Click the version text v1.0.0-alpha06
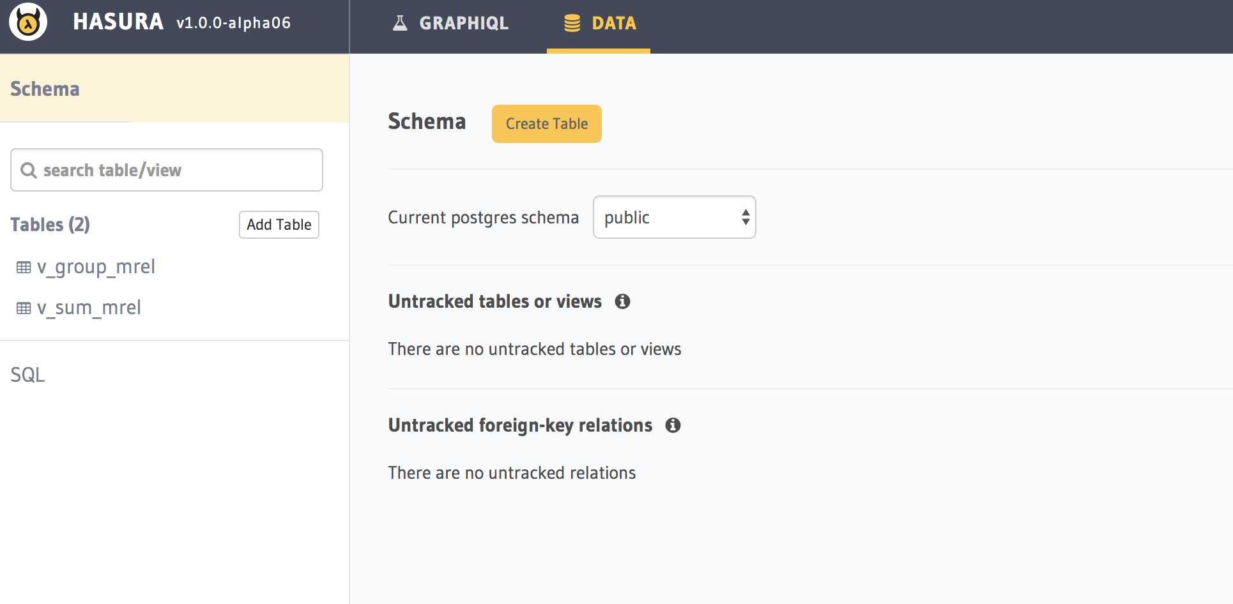This screenshot has width=1233, height=604. click(x=234, y=23)
